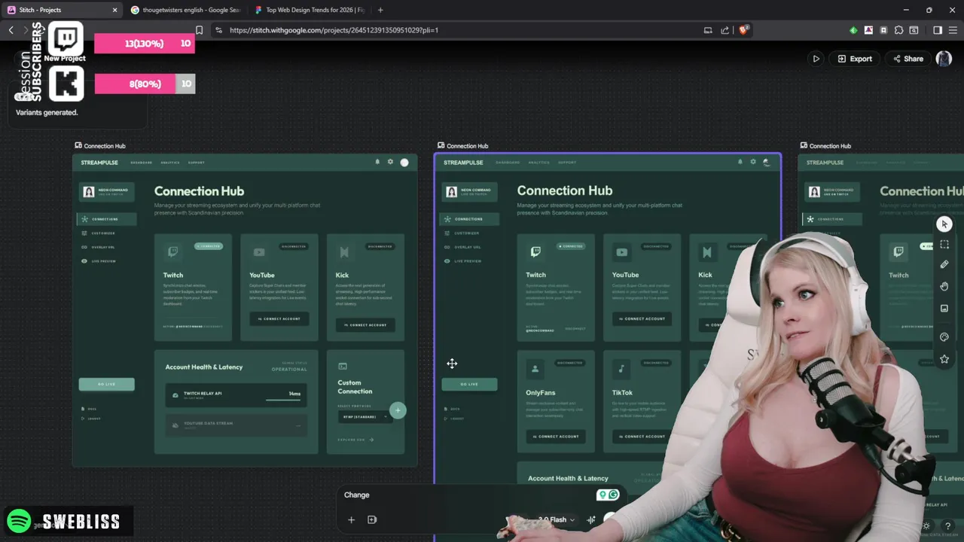Click the Spotify icon in overlay
Screen dimensions: 964x542
click(19, 521)
